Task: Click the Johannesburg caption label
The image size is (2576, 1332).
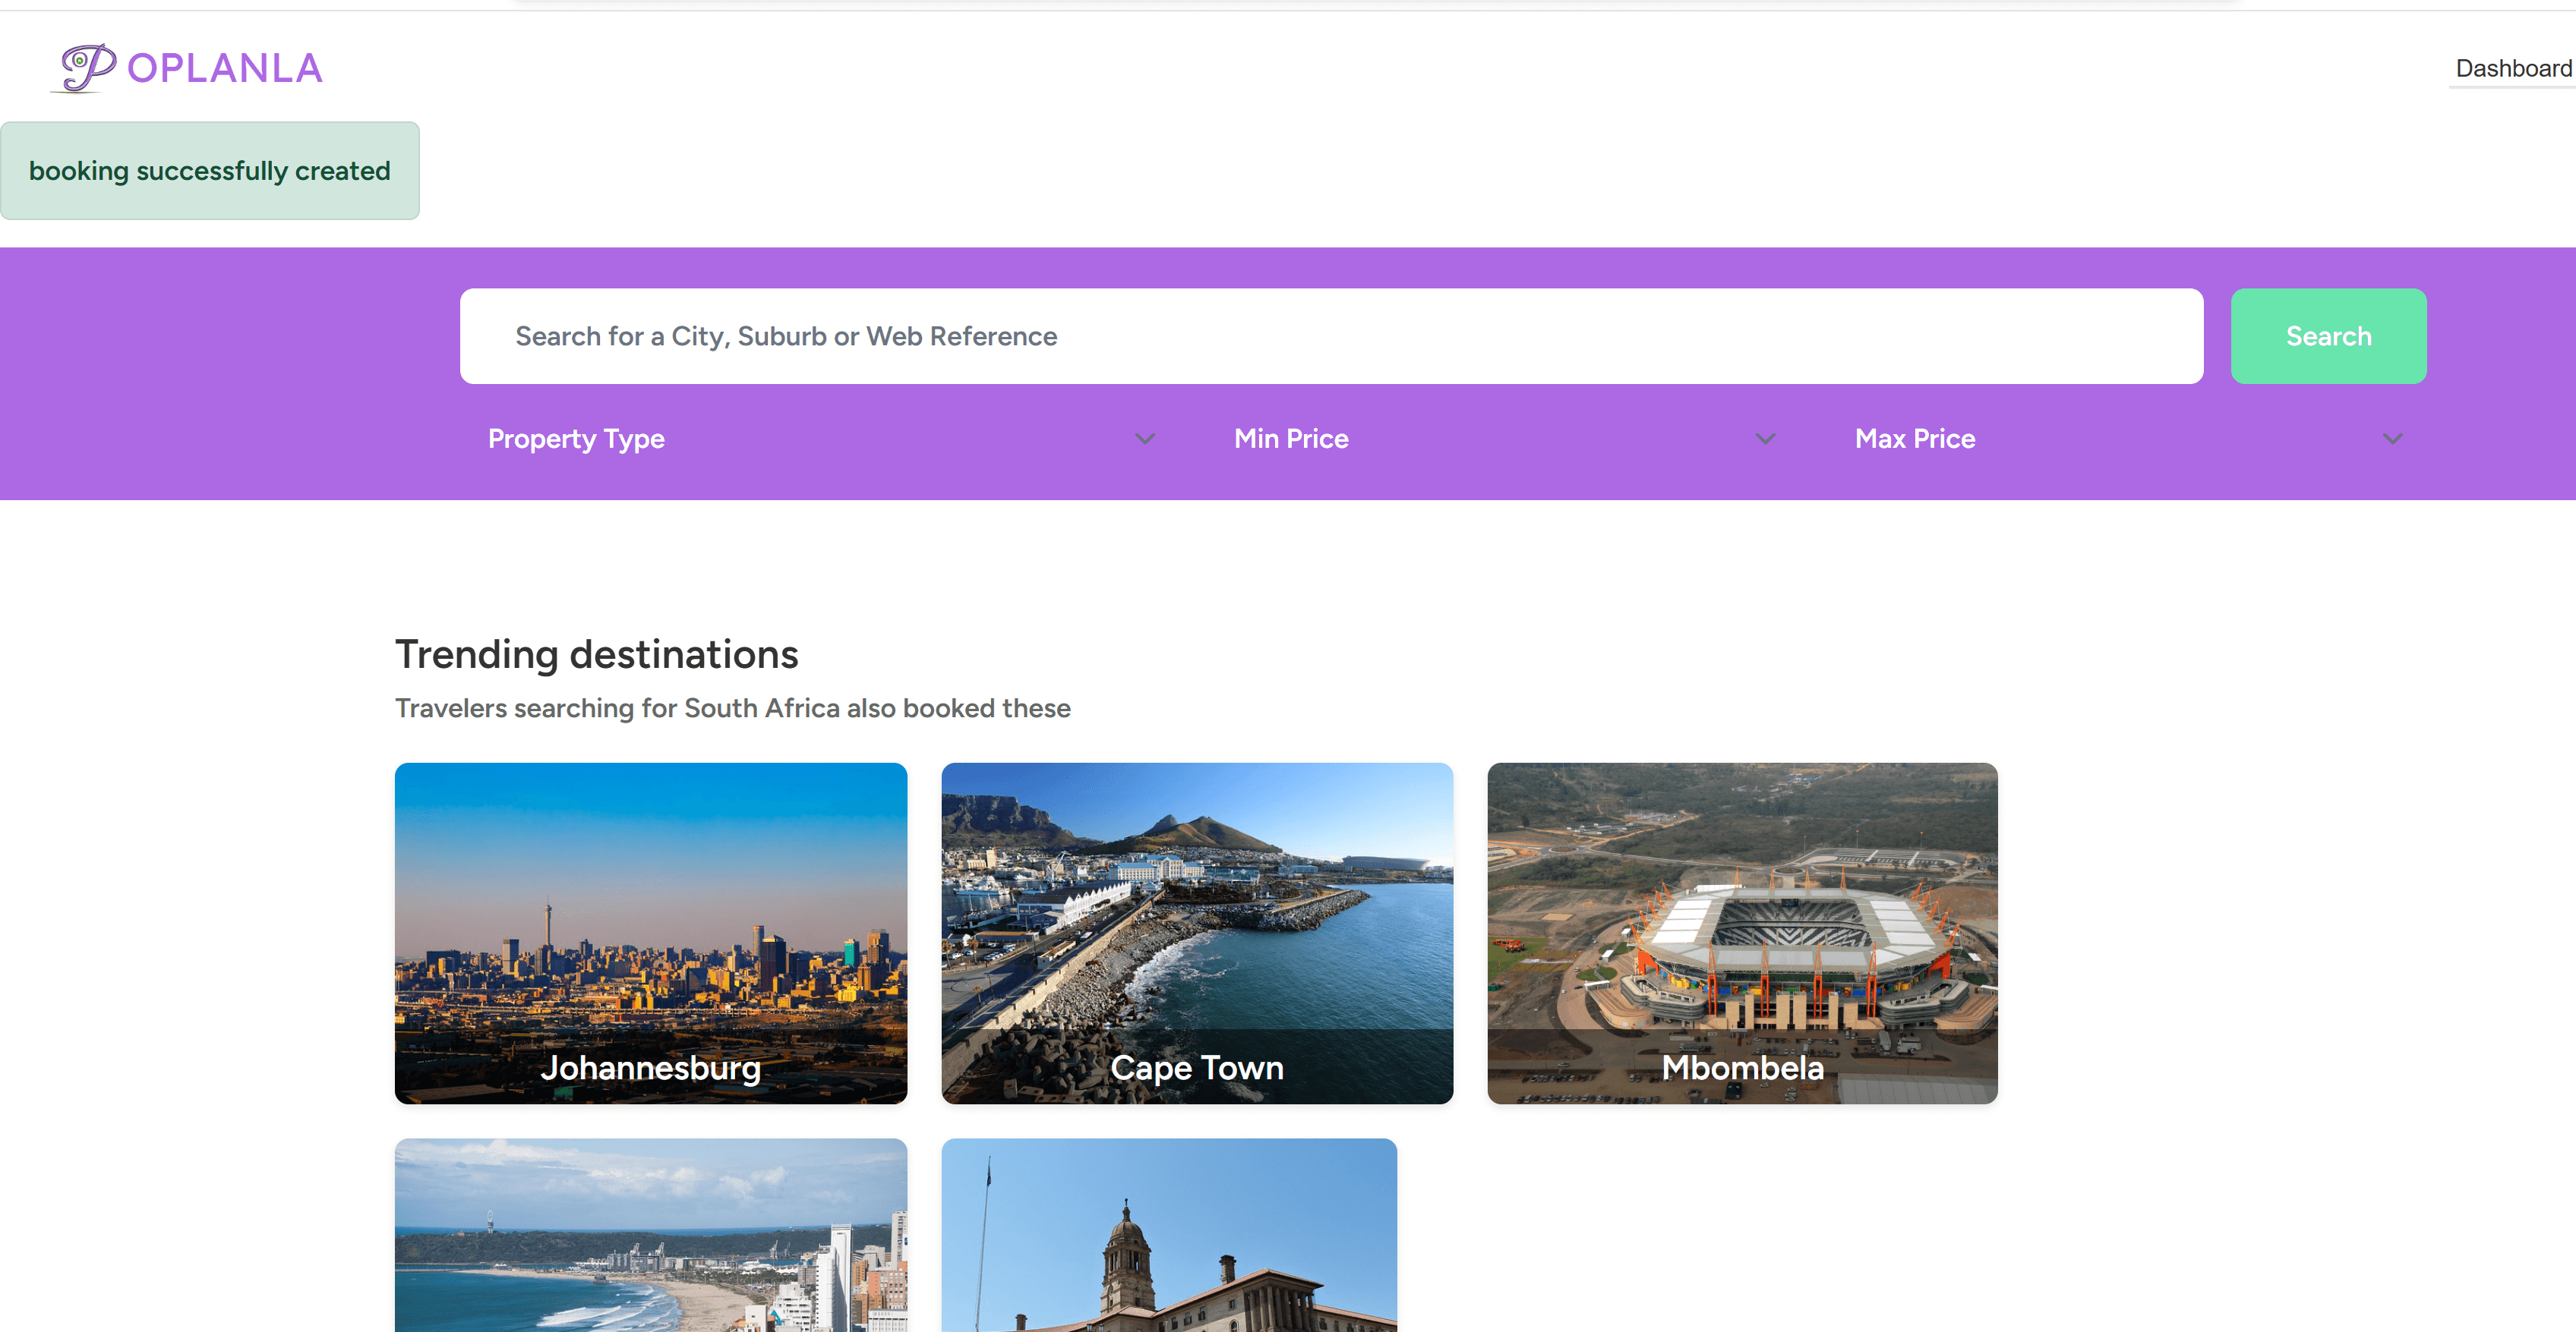Action: tap(650, 1067)
